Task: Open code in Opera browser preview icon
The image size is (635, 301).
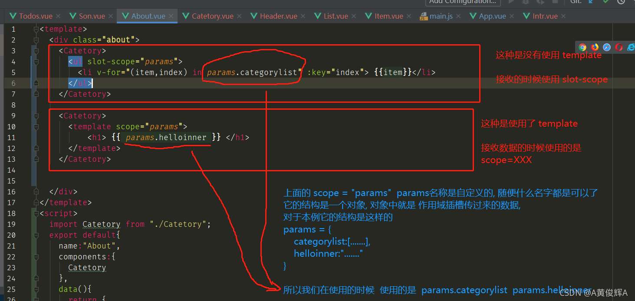Action: [x=619, y=47]
